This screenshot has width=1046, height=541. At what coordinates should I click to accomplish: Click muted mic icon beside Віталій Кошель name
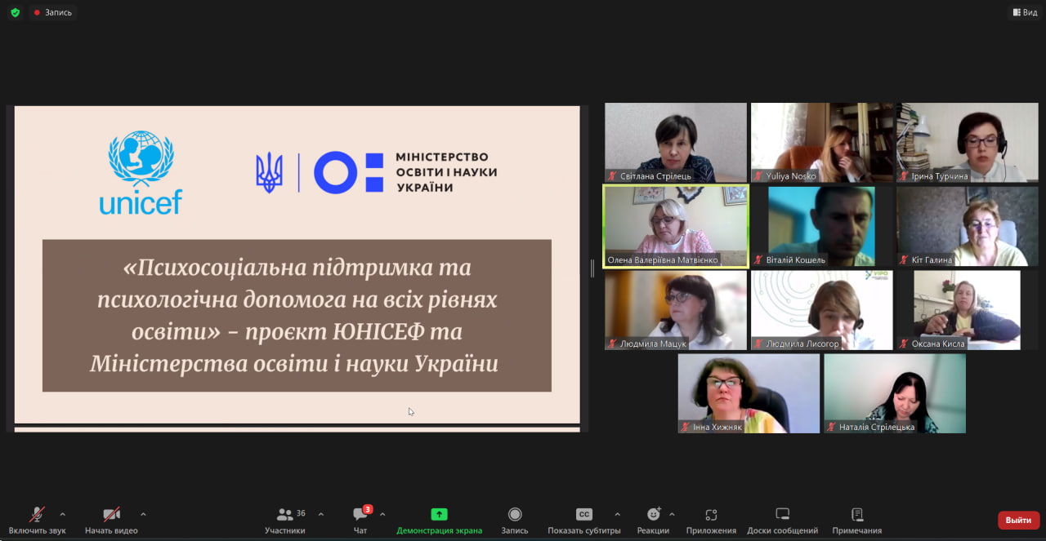758,260
